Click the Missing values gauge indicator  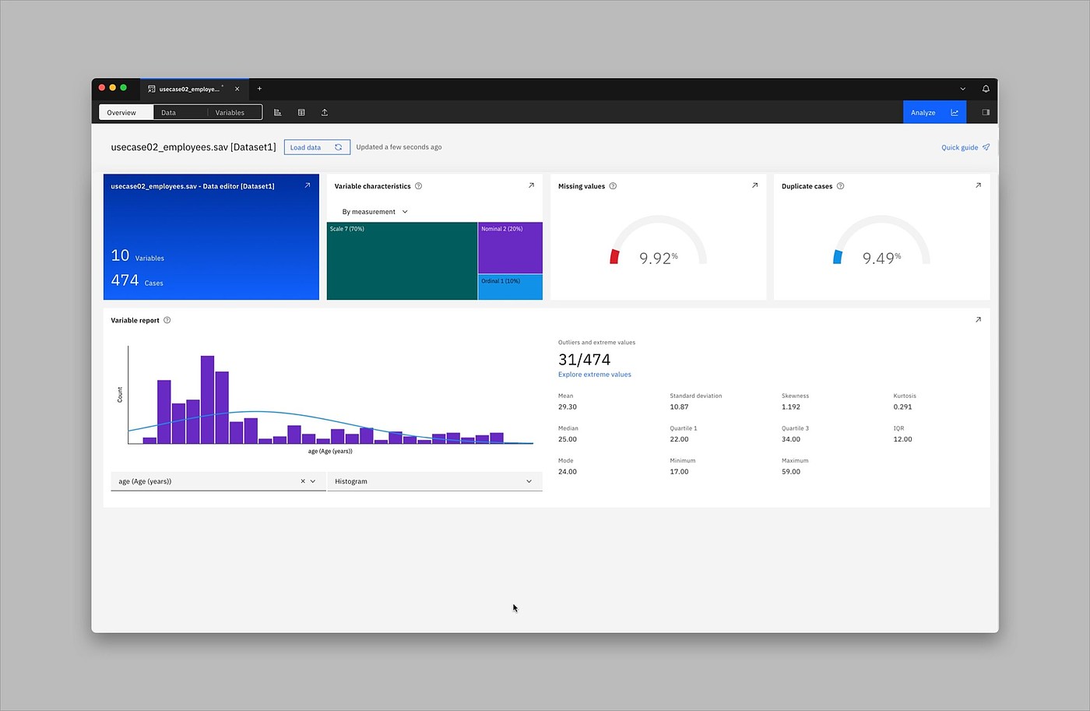point(614,256)
